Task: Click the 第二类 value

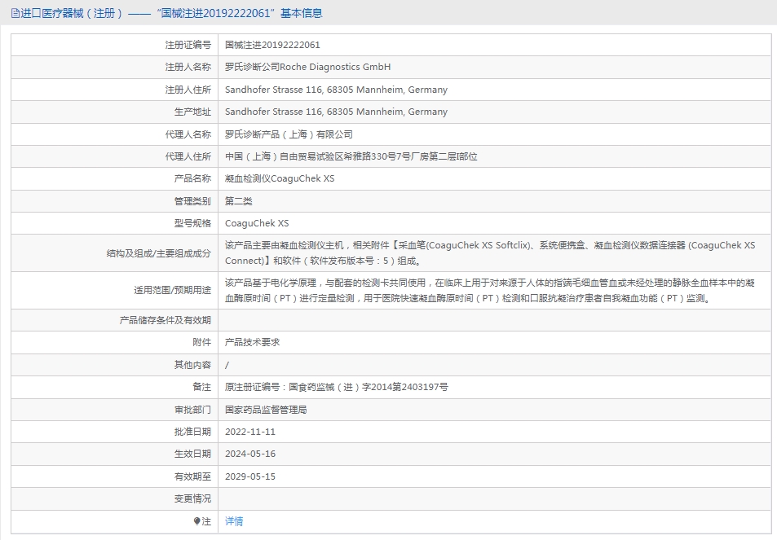Action: pos(239,201)
